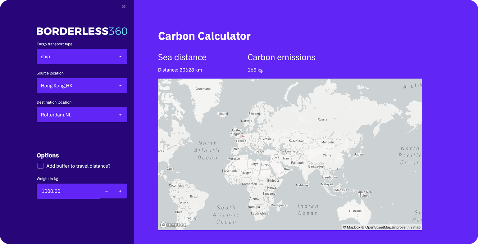Increase weight with the plus button

[120, 191]
